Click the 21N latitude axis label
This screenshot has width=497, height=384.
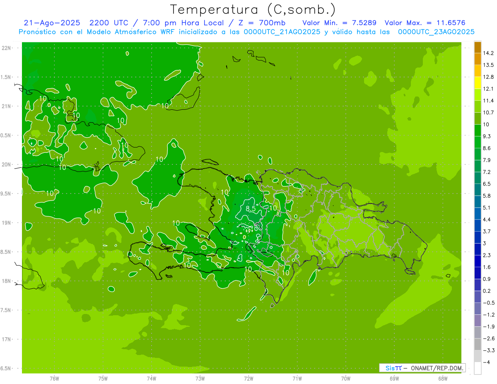tap(6, 106)
